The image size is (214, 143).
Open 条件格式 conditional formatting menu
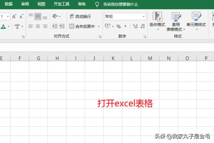click(157, 21)
